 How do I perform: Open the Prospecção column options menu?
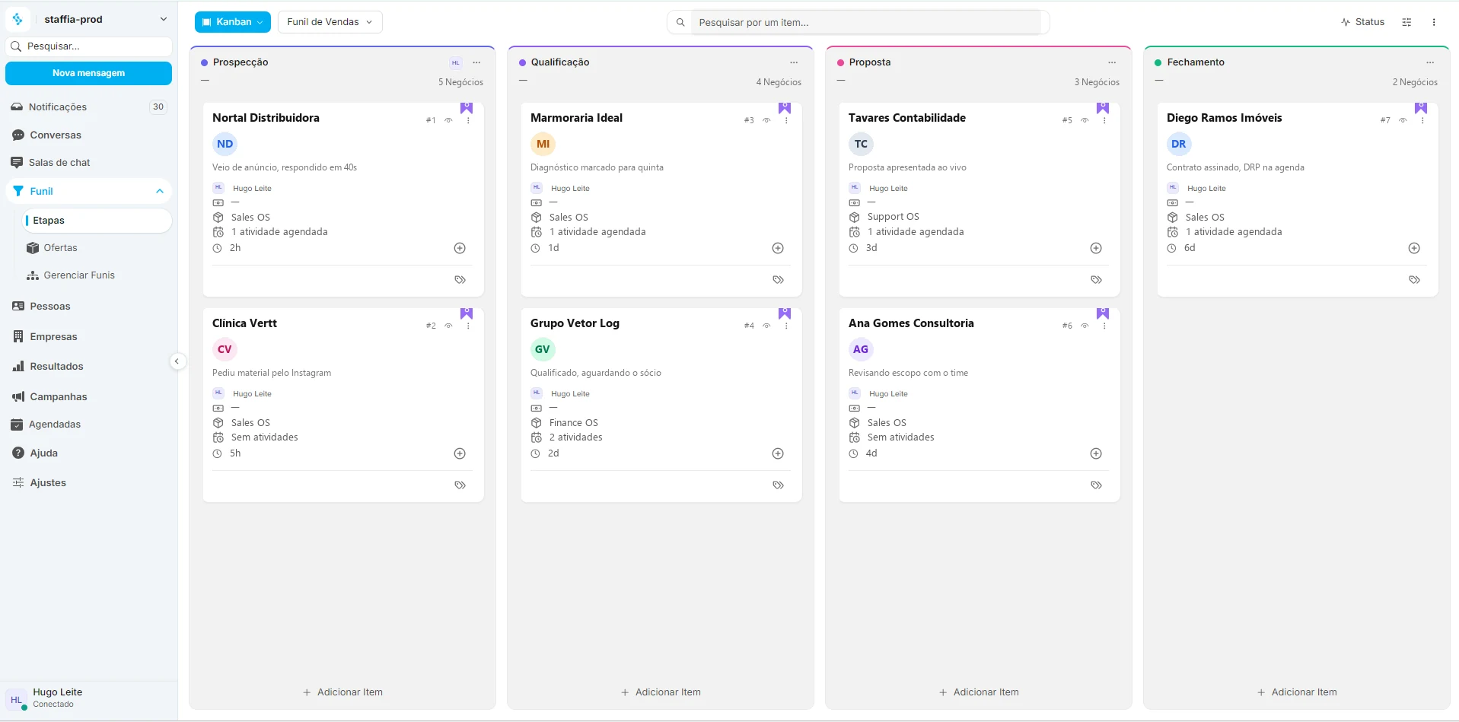pos(476,62)
